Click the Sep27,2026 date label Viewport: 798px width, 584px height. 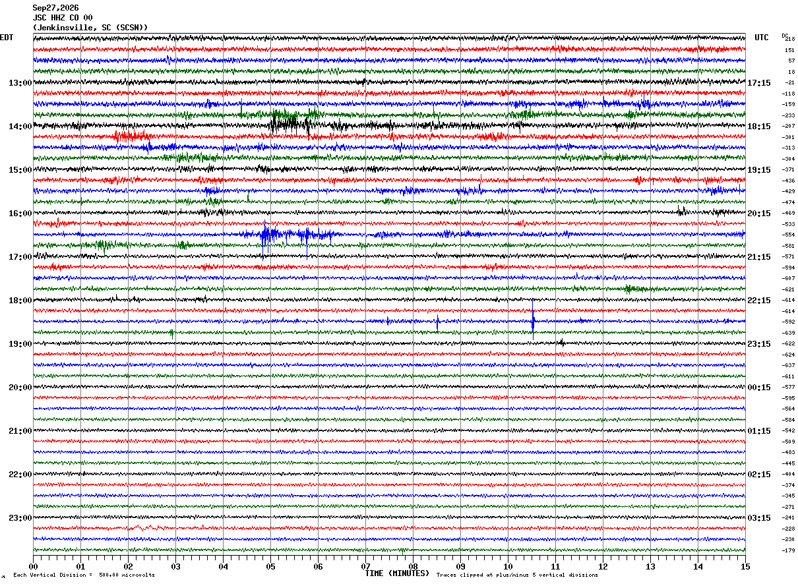coord(55,8)
